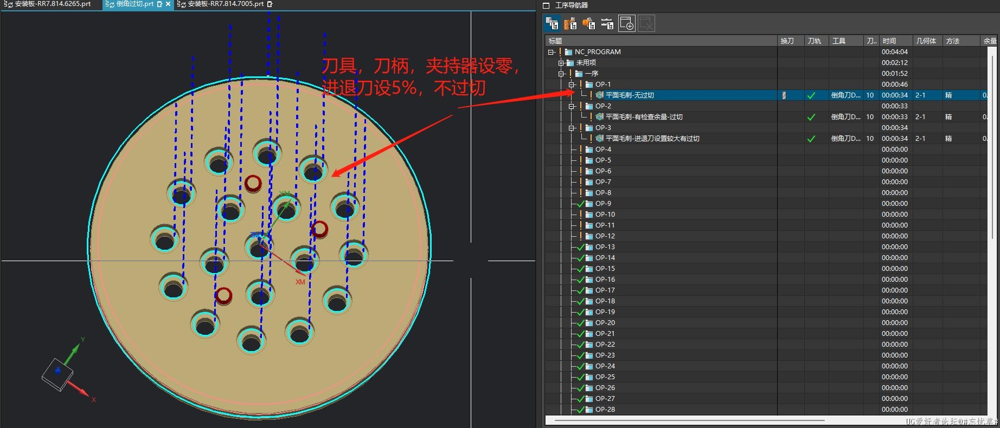Viewport: 1000px width, 428px height.
Task: Switch to Geometry view icon
Action: tap(589, 23)
